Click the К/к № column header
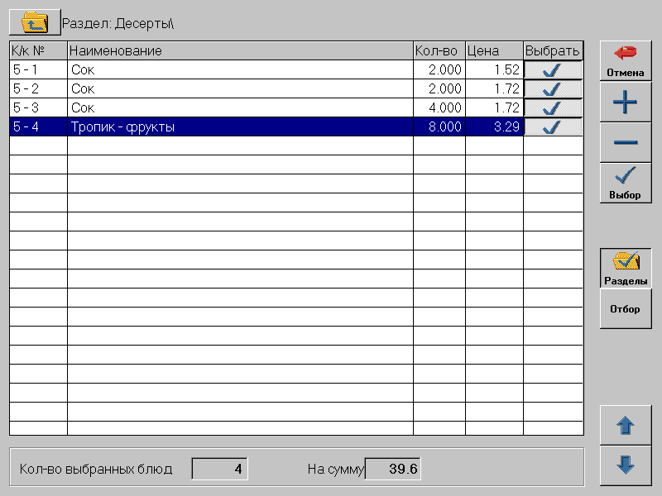662x496 pixels. point(38,50)
